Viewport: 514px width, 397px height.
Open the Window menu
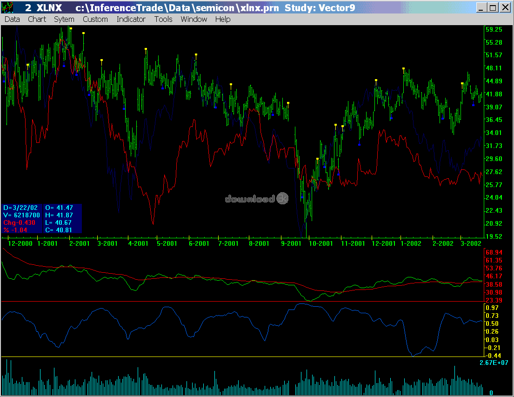coord(194,20)
